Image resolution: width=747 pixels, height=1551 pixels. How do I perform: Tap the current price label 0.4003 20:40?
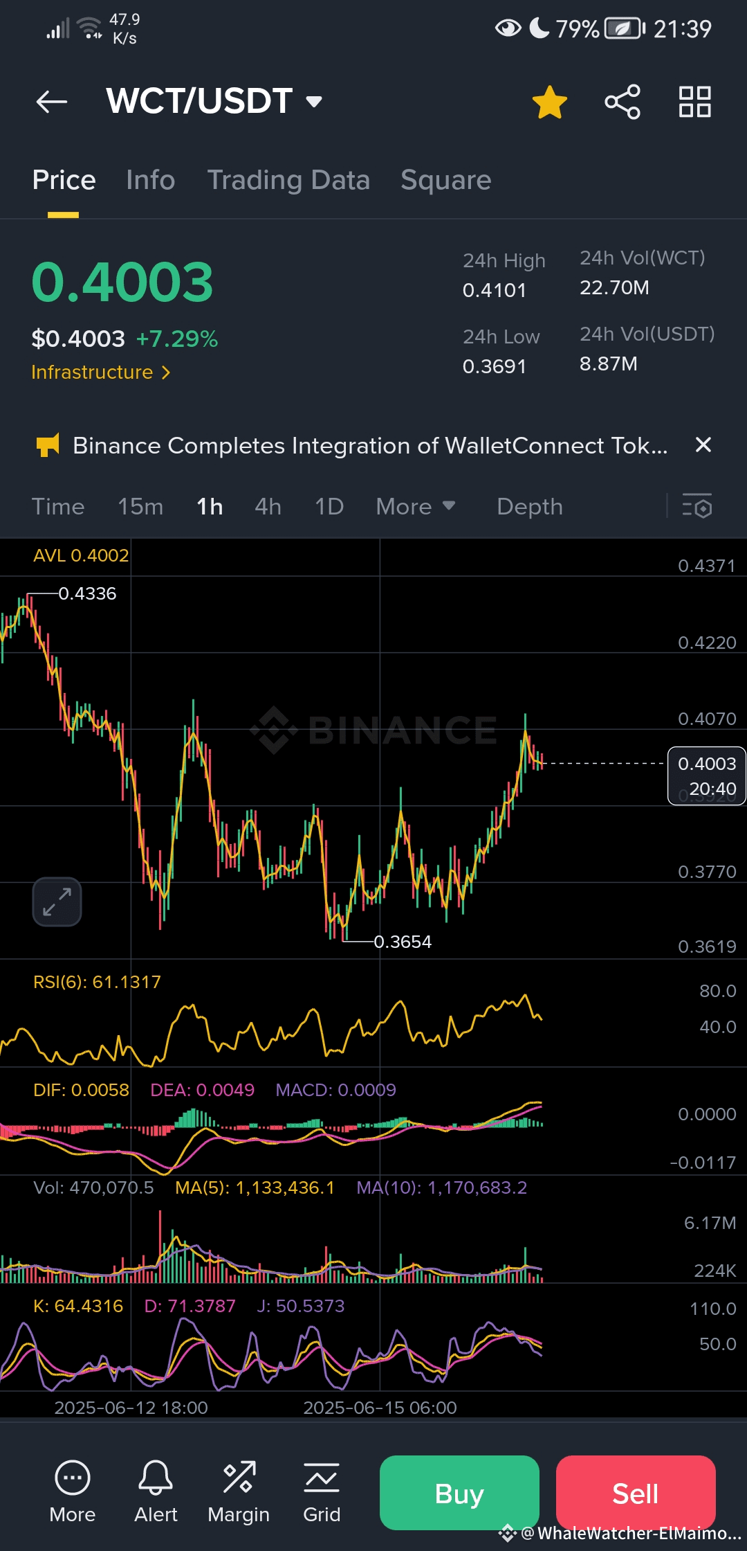pyautogui.click(x=707, y=776)
